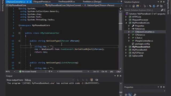Collapse GetJsonType(CPerson) method block

point(20,41)
